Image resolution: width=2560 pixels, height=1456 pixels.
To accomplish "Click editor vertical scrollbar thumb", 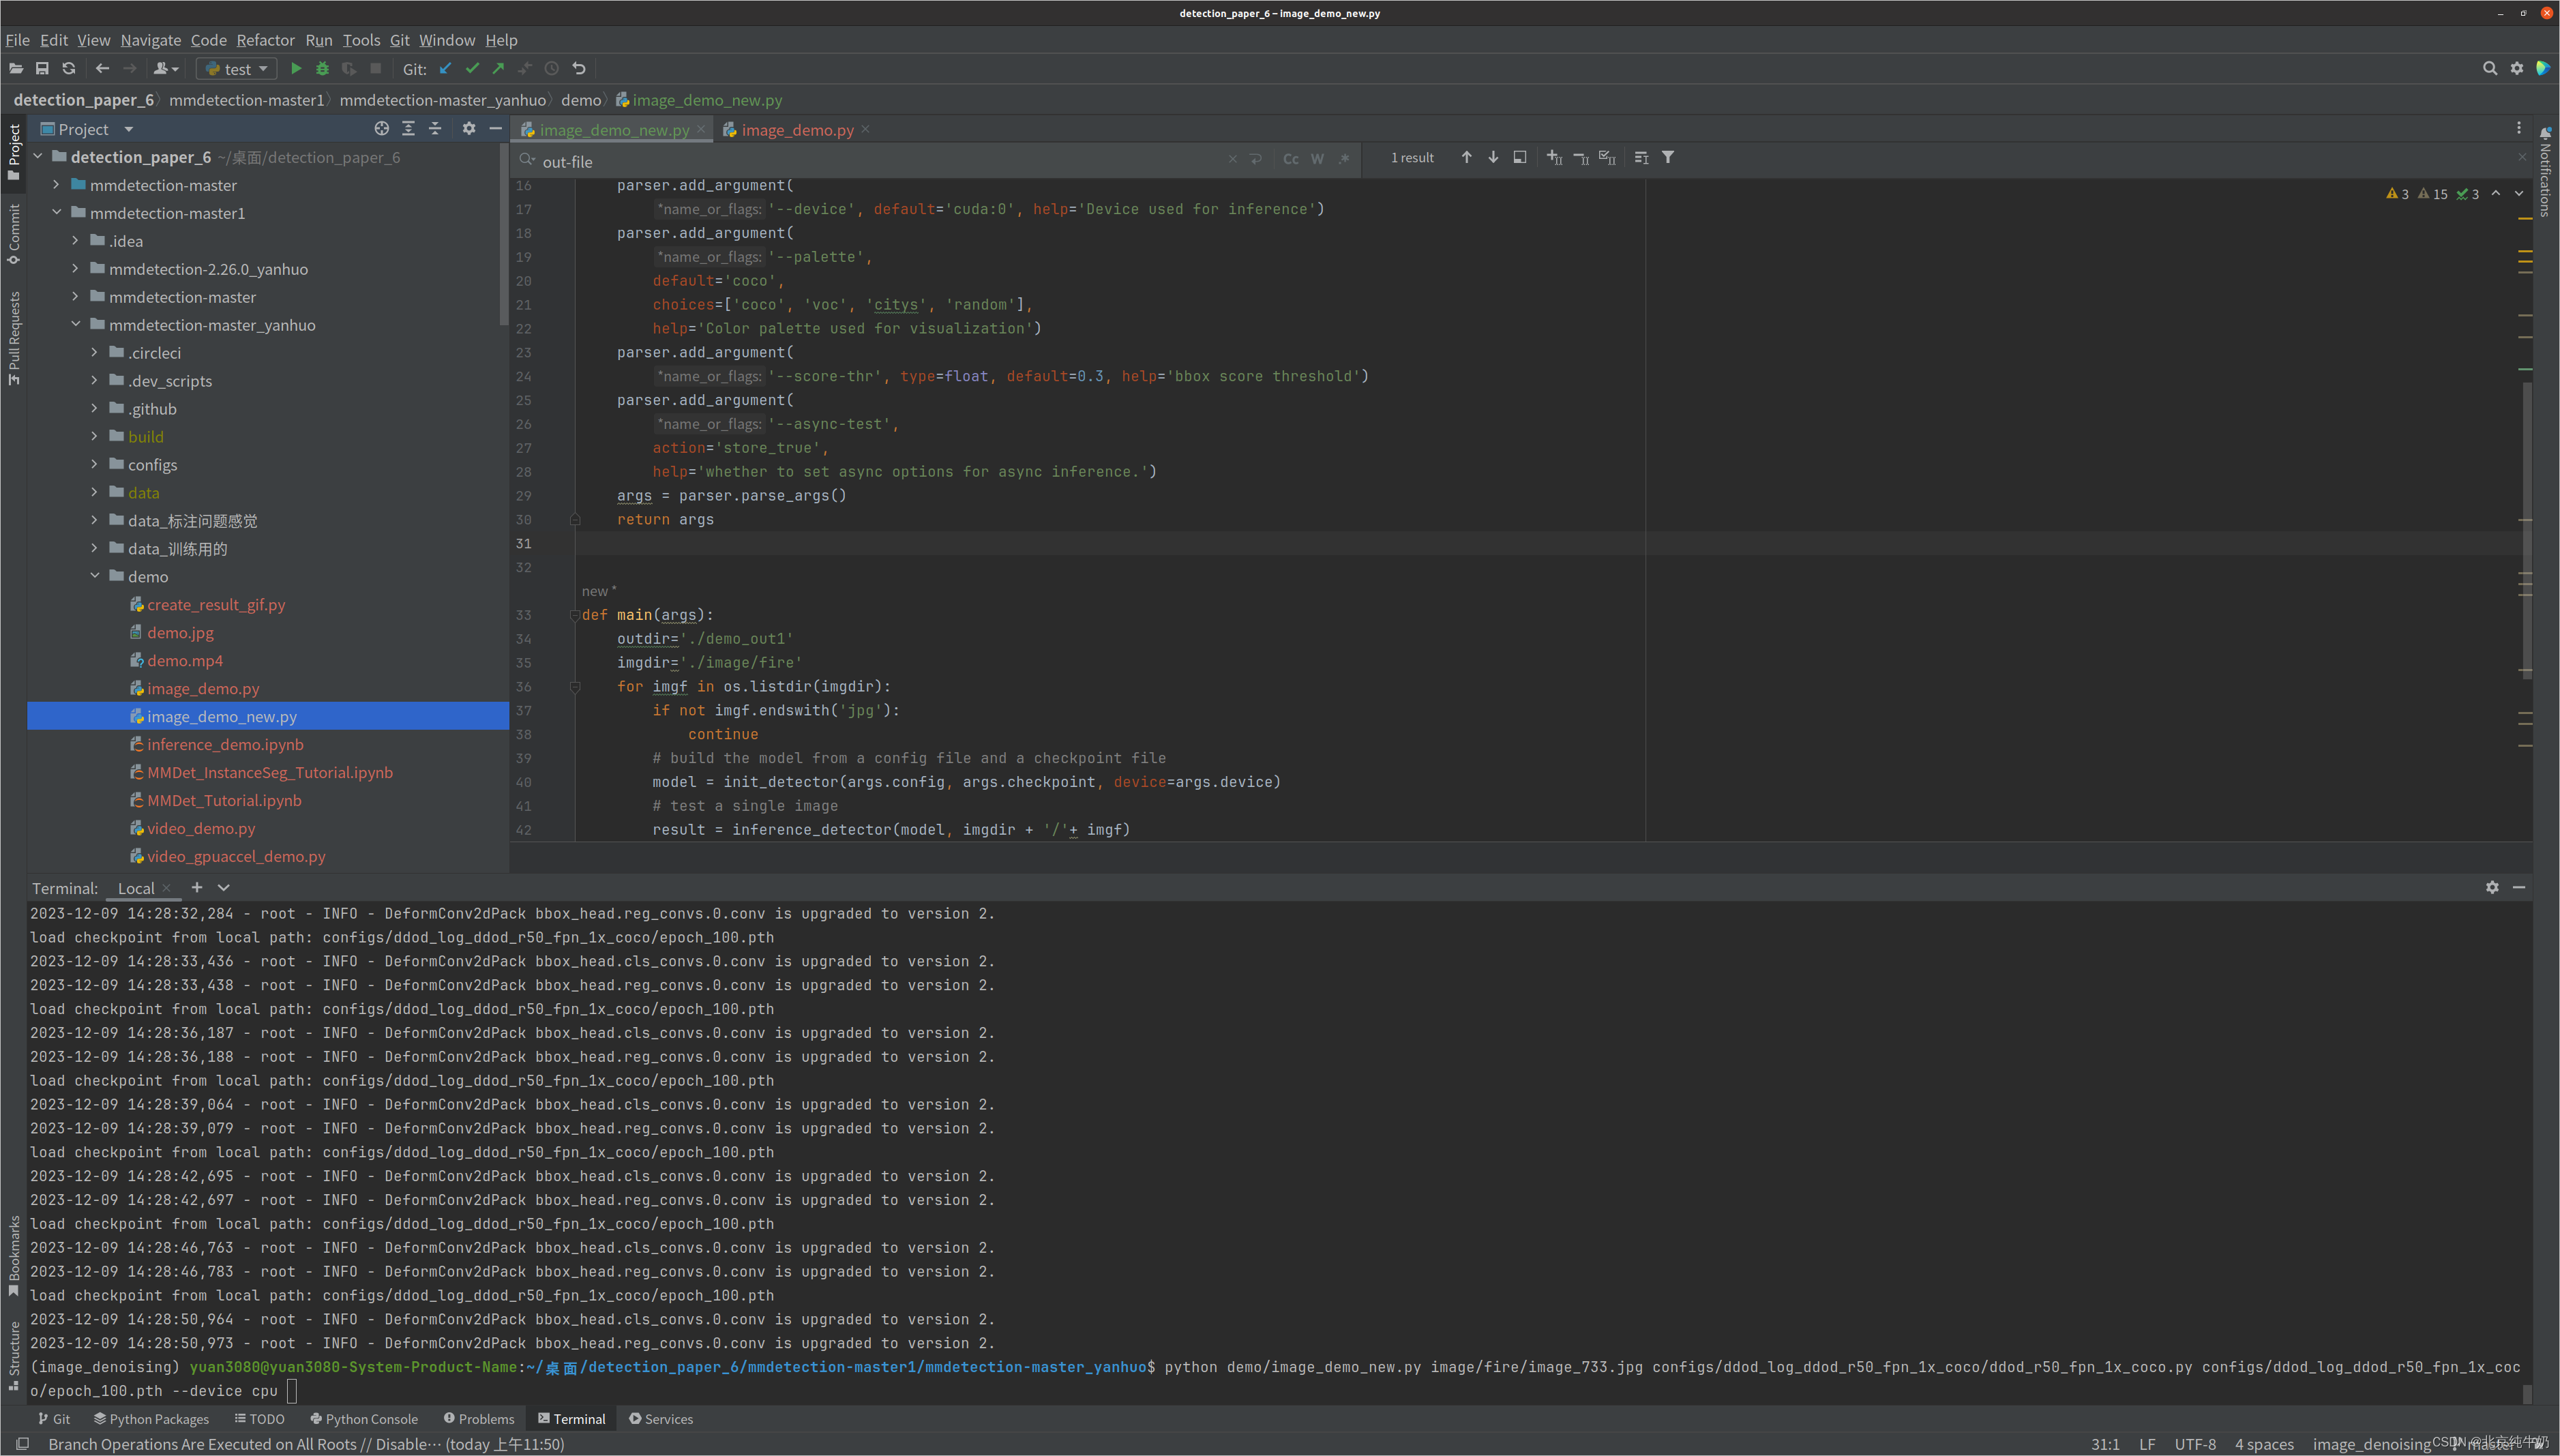I will pyautogui.click(x=2527, y=530).
